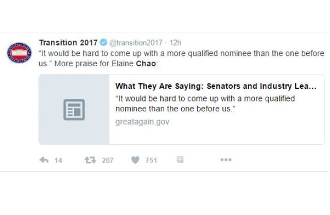Viewport: 330px width, 215px height.
Task: Like the tweet with the heart icon
Action: coord(135,160)
